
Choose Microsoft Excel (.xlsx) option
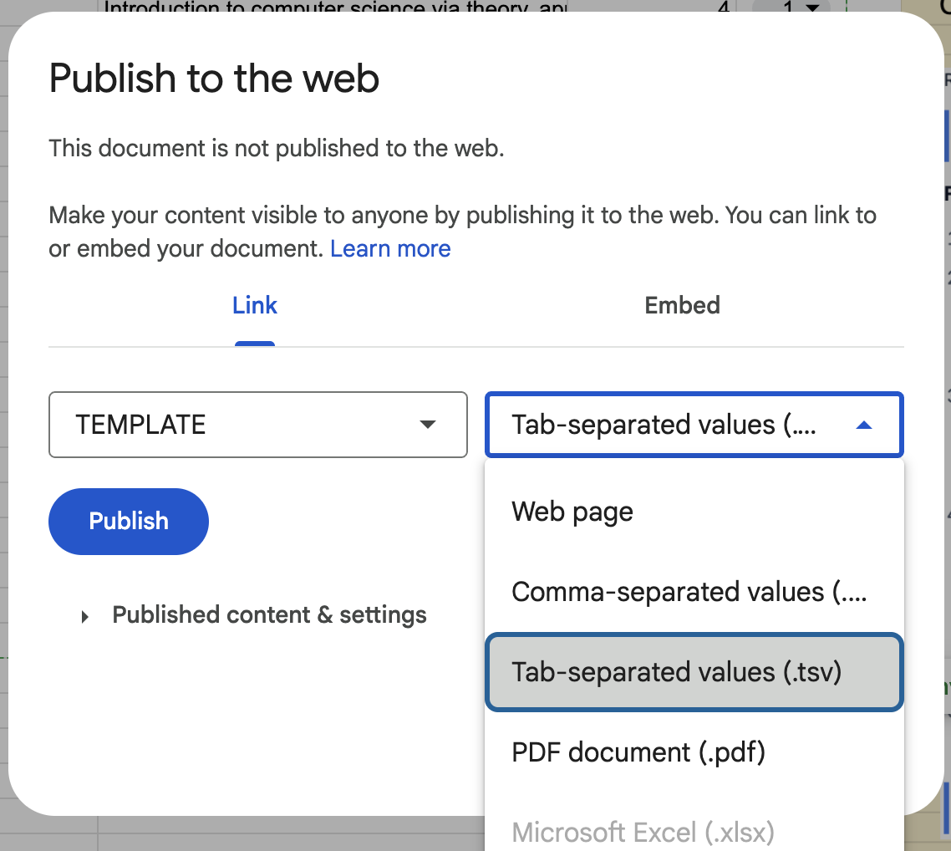(x=694, y=832)
